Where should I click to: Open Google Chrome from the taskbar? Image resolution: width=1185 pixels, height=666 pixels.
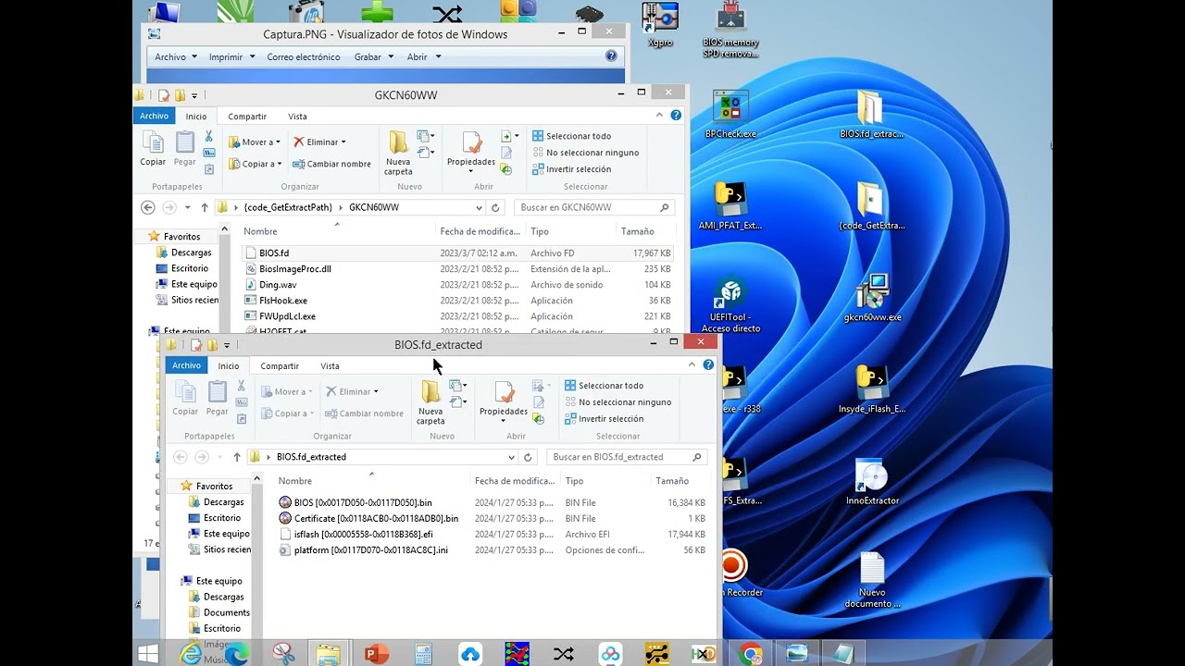751,654
